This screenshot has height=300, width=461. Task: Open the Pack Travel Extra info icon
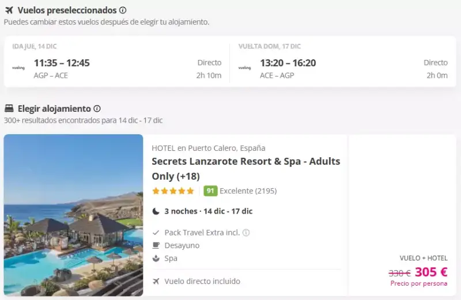(247, 233)
